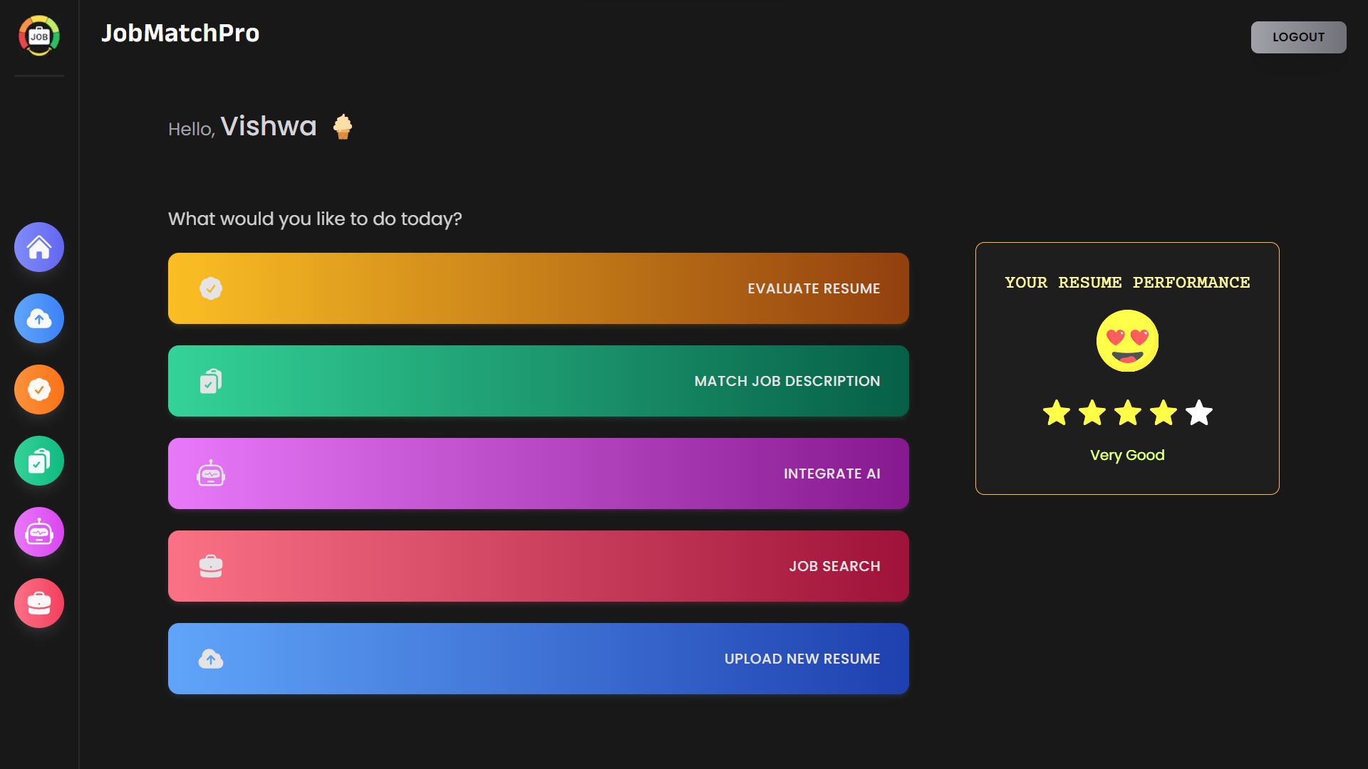Start a Job Search
The image size is (1368, 769).
pos(538,566)
